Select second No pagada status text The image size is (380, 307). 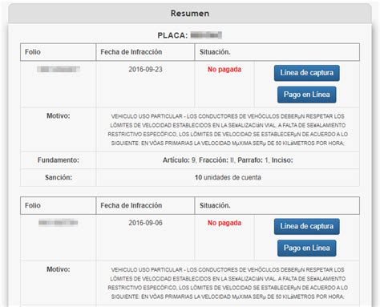point(224,223)
